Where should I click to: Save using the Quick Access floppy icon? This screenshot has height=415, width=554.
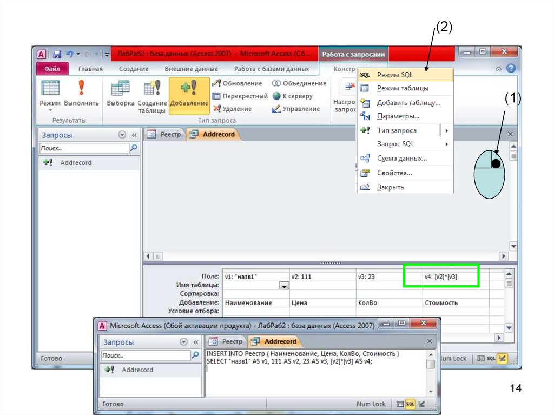[x=57, y=55]
